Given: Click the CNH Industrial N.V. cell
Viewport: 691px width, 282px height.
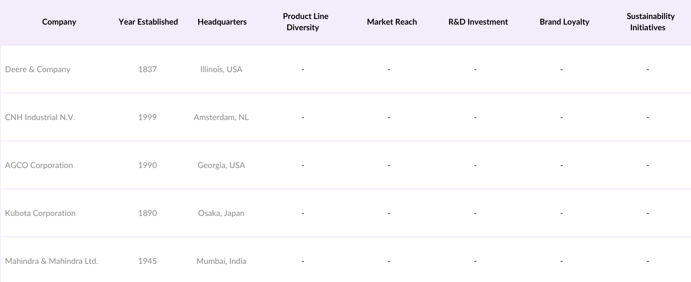Looking at the screenshot, I should click(x=40, y=117).
